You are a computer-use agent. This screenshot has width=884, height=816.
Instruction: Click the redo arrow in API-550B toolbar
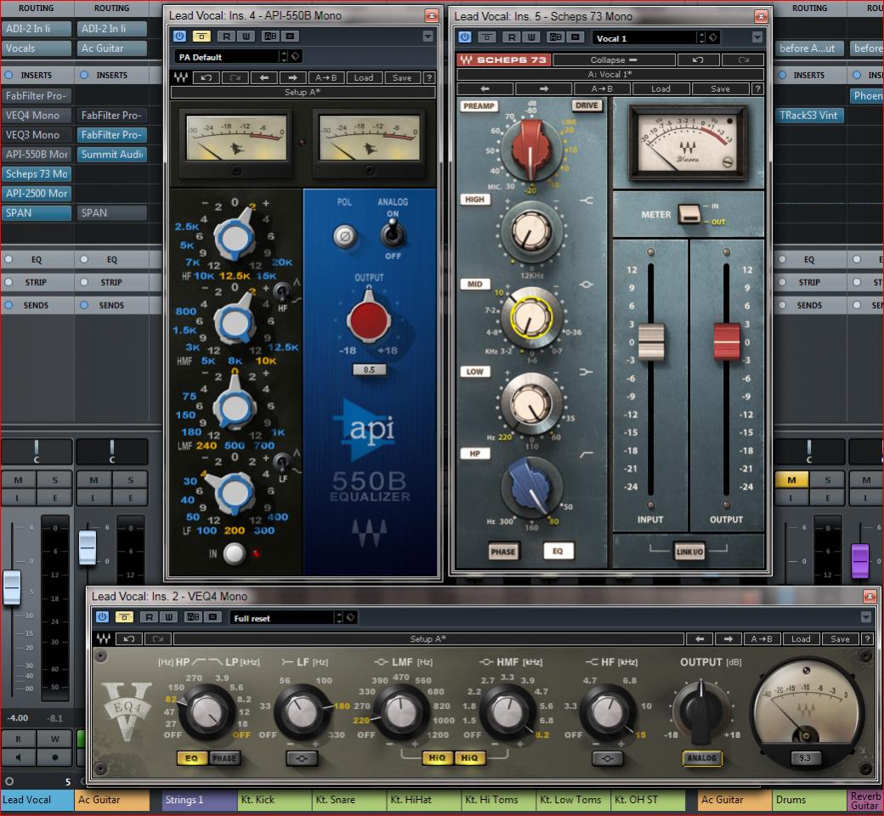pyautogui.click(x=235, y=78)
